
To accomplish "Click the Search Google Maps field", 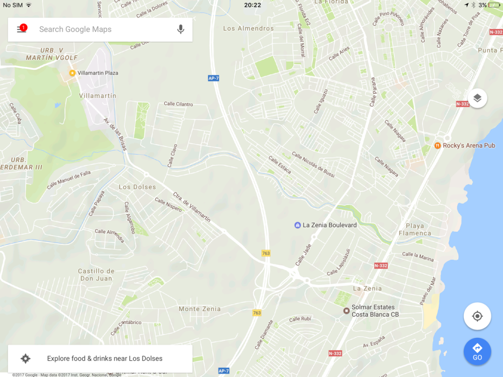I will [x=100, y=30].
